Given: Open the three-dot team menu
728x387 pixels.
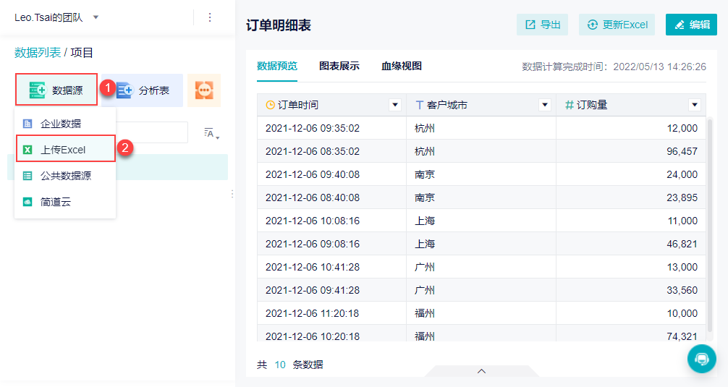Looking at the screenshot, I should coord(210,17).
